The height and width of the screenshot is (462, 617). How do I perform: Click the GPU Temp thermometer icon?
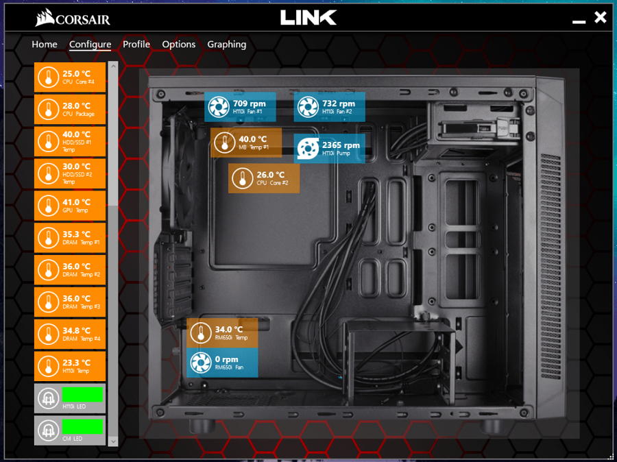click(49, 206)
